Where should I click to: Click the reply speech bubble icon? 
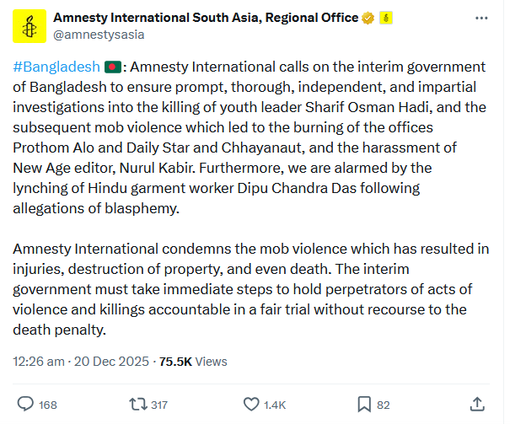[25, 404]
